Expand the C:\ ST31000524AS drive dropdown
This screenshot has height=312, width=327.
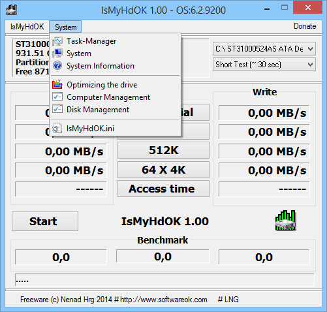point(264,49)
